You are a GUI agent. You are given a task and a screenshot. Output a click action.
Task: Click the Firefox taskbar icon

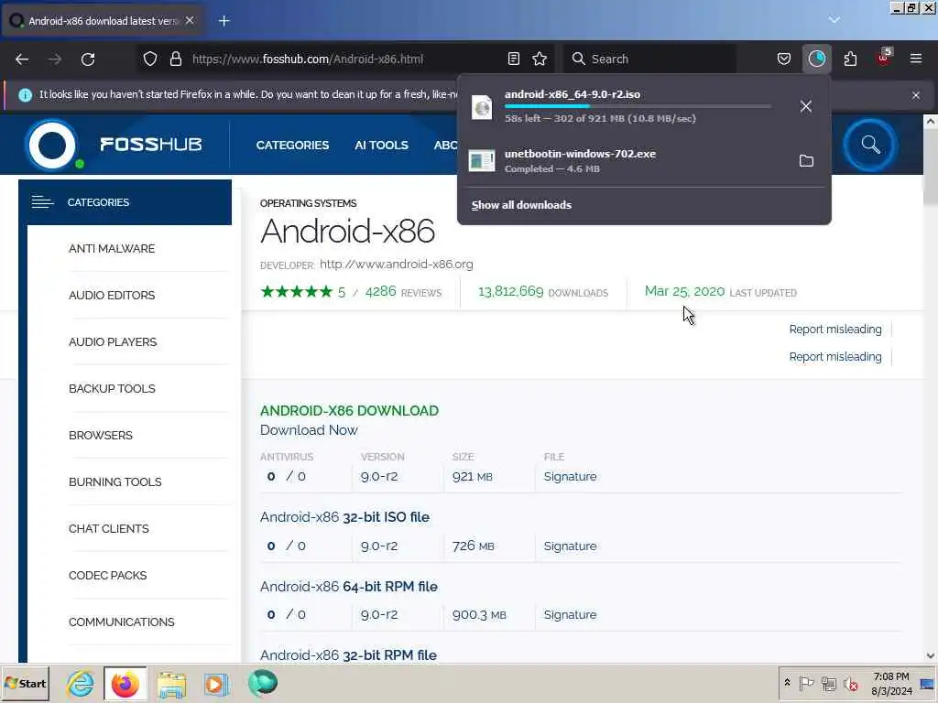[125, 684]
